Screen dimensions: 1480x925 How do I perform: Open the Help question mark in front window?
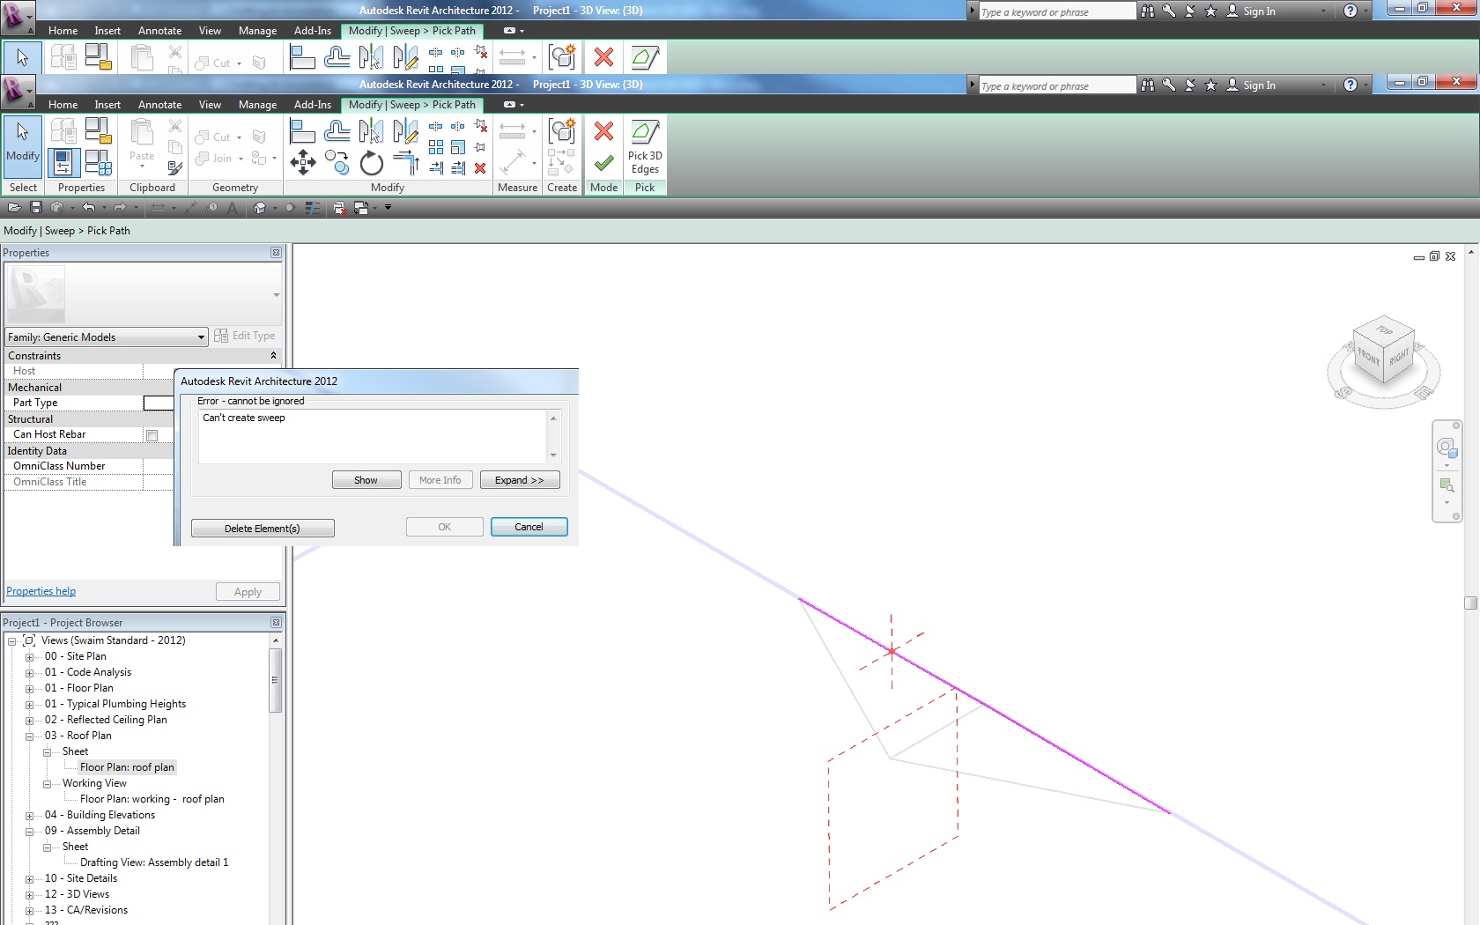1350,85
